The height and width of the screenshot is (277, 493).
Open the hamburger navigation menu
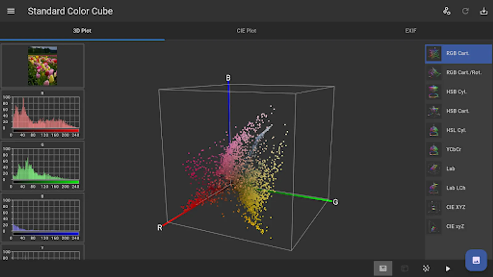click(x=11, y=11)
